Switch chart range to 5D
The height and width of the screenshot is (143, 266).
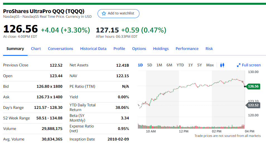tap(150, 65)
